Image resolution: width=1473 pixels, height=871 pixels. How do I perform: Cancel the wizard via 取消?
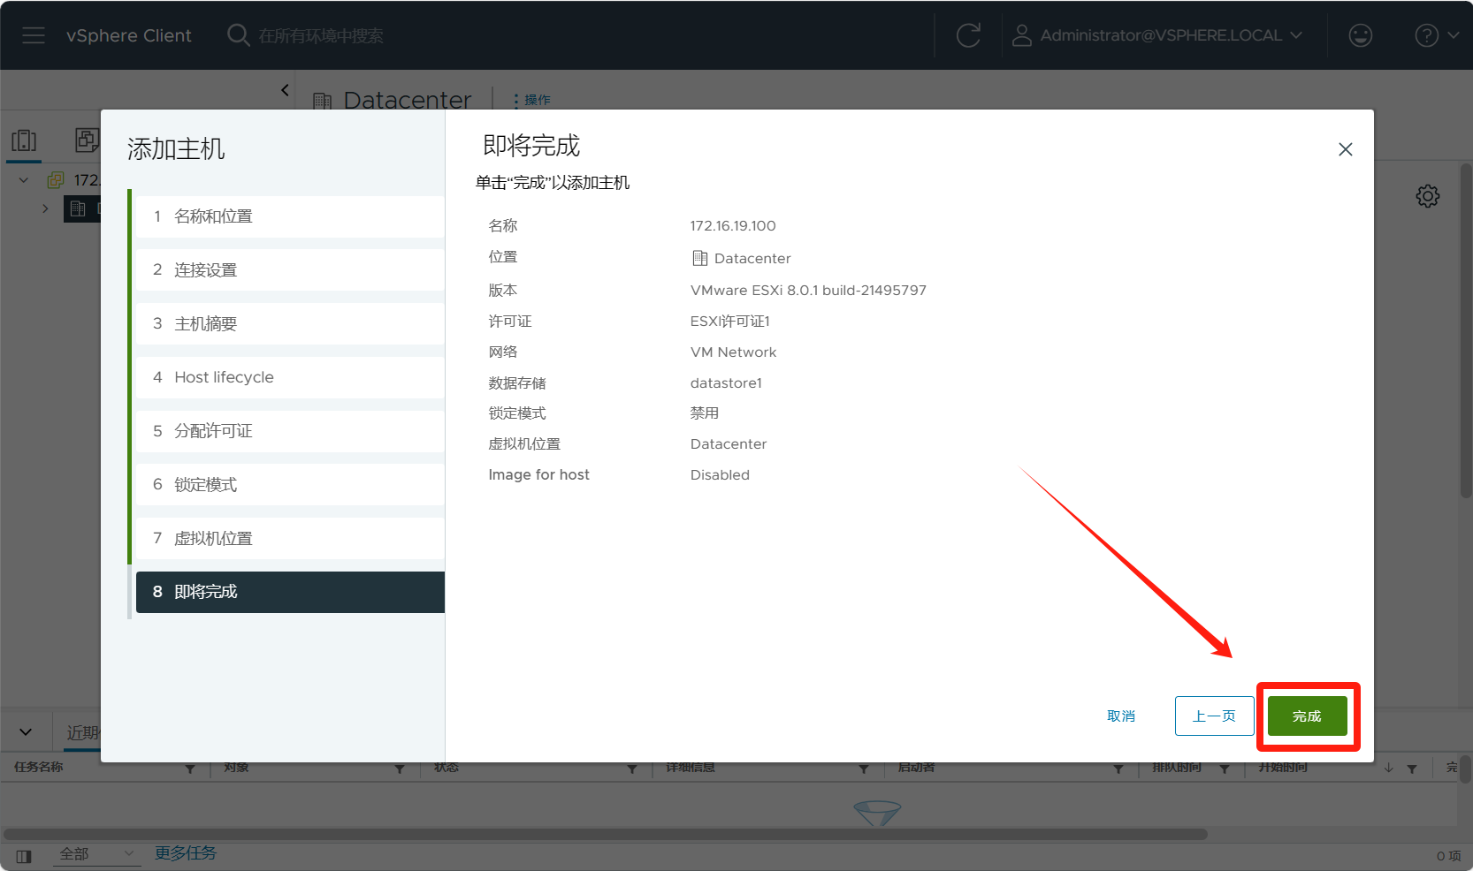tap(1120, 716)
